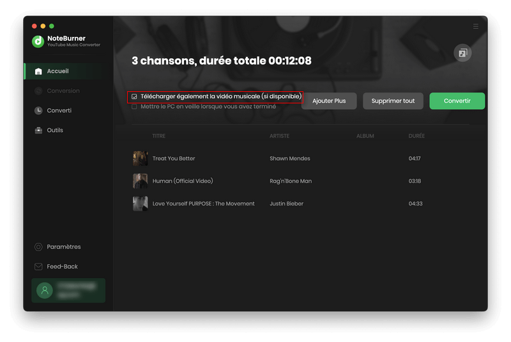Click the ARTISTE column header
This screenshot has height=342, width=511.
(x=279, y=136)
